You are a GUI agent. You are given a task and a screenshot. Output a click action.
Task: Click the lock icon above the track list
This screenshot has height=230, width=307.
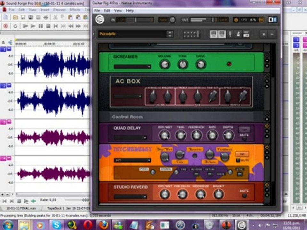click(3, 42)
